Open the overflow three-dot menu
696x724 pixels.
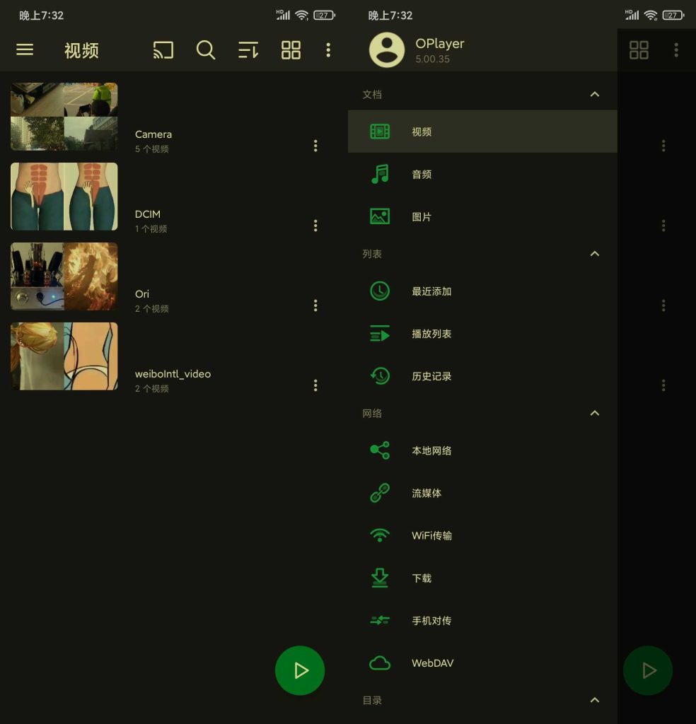(328, 50)
